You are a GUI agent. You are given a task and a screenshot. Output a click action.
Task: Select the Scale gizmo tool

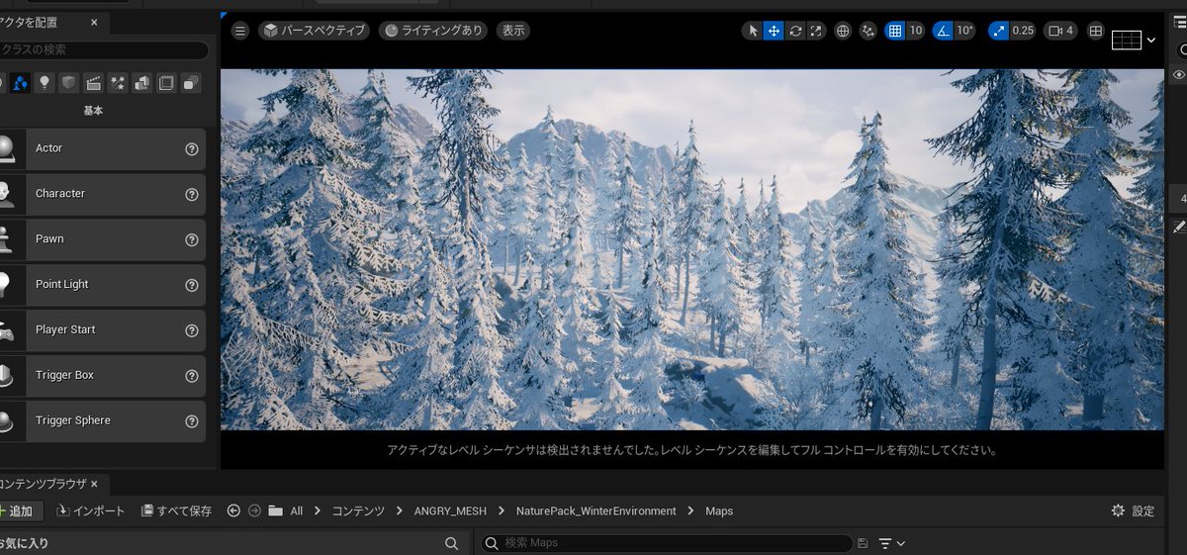(x=816, y=31)
